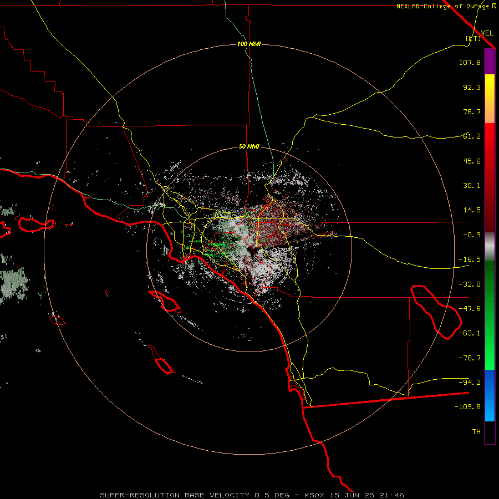Click the -63.1 legend value

click(x=470, y=333)
